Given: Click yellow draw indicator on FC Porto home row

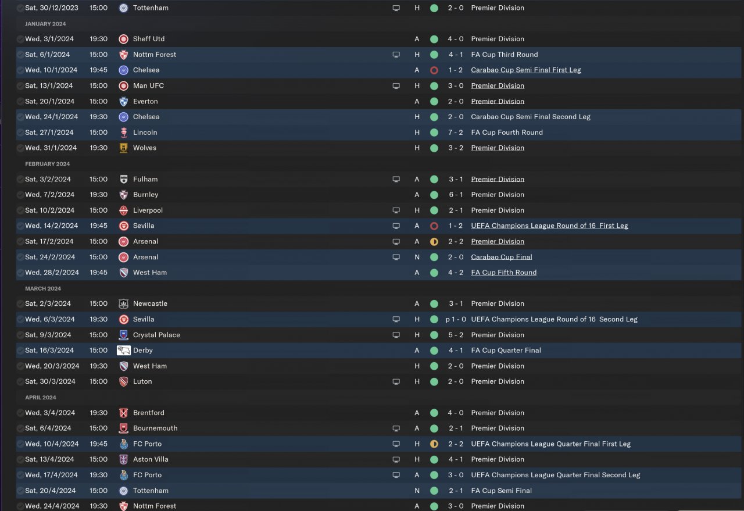Looking at the screenshot, I should pos(434,444).
